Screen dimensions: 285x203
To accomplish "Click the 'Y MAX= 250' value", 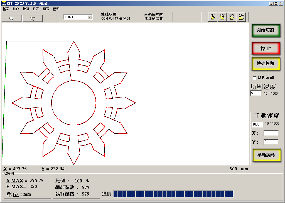I will click(x=21, y=187).
